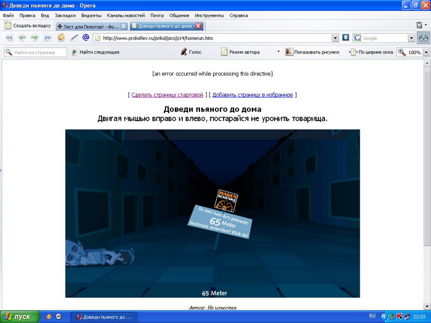
Task: Click the RU language indicator on the taskbar
Action: click(372, 316)
